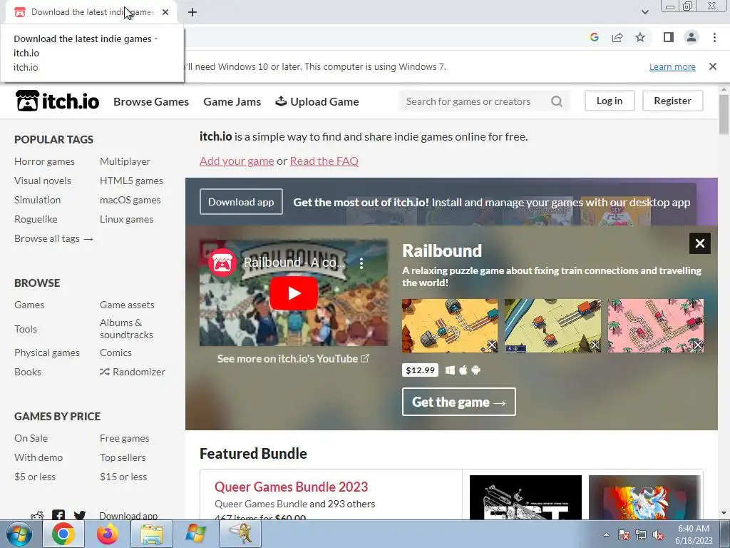Image resolution: width=730 pixels, height=548 pixels.
Task: Open the Read the FAQ link
Action: point(324,161)
